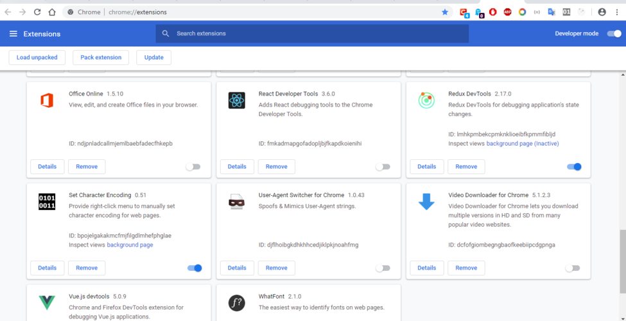Click the WhatFont title text
626x321 pixels.
point(272,297)
